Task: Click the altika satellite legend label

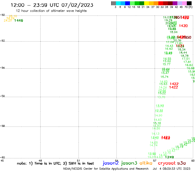Action: click(x=146, y=163)
